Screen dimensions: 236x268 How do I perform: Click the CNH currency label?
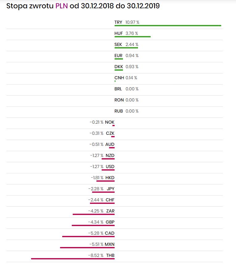coord(119,78)
